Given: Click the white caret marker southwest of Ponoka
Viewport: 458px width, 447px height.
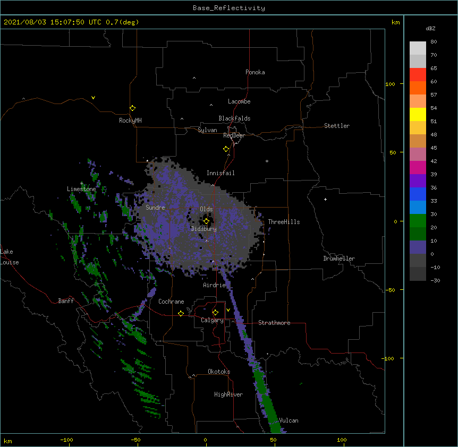Looking at the screenshot, I should pos(194,78).
